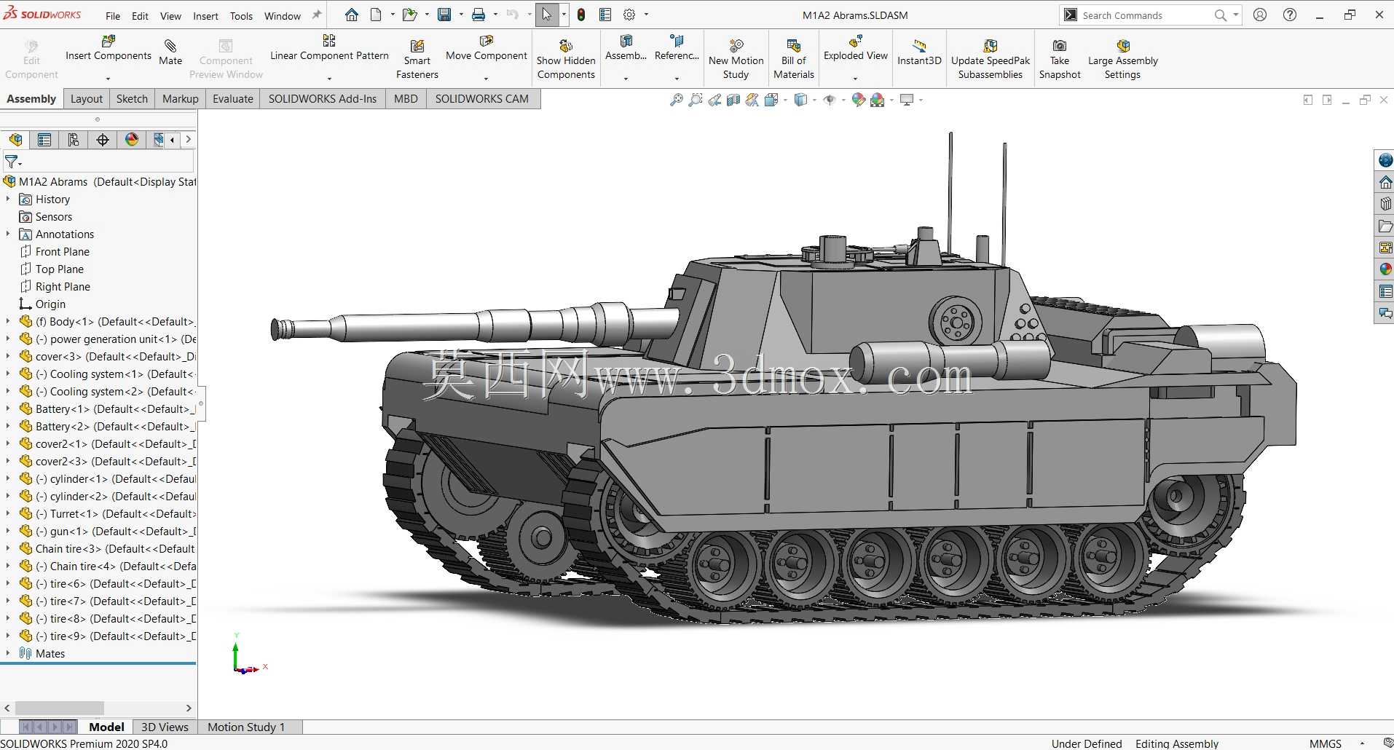Open the Move Component dropdown arrow
The height and width of the screenshot is (750, 1394).
click(x=486, y=79)
